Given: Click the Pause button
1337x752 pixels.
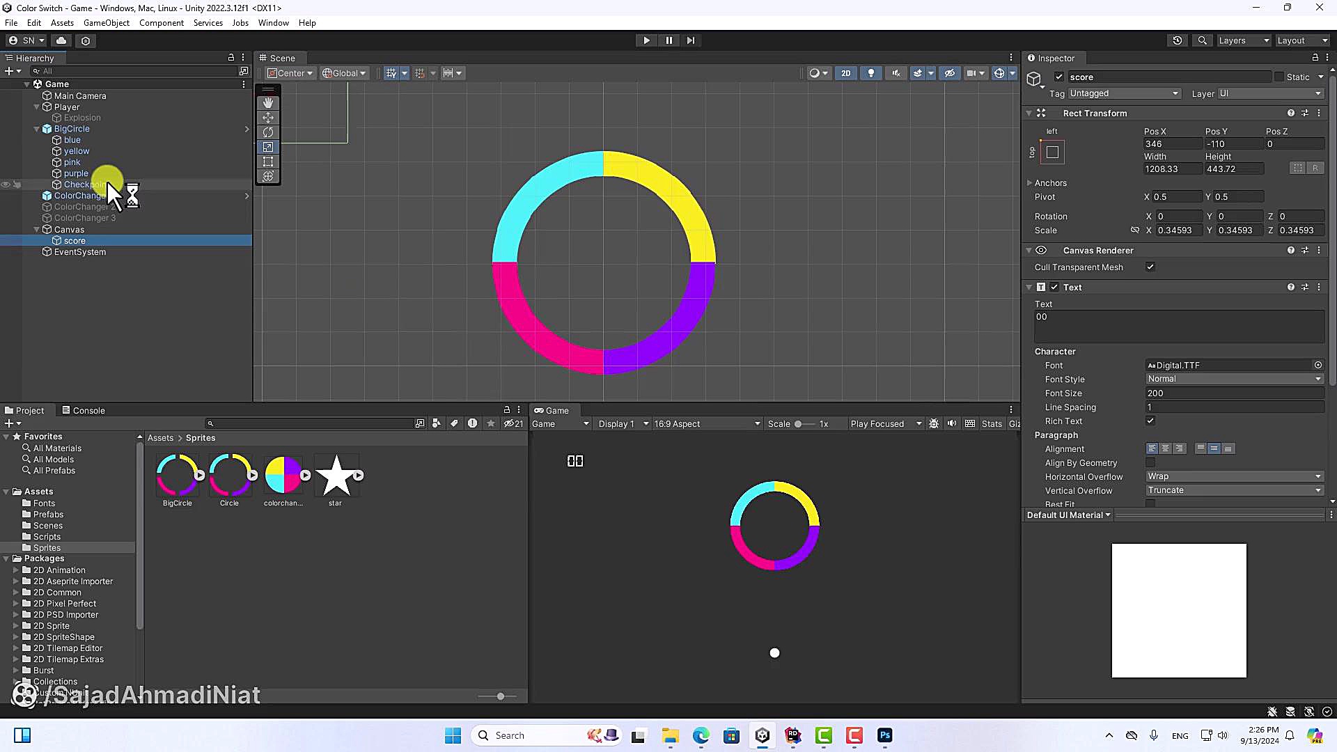Looking at the screenshot, I should pyautogui.click(x=668, y=40).
